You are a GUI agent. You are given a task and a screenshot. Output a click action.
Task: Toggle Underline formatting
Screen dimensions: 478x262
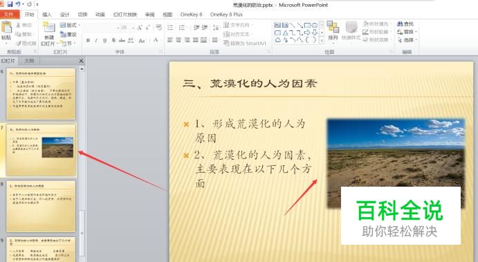click(x=105, y=40)
